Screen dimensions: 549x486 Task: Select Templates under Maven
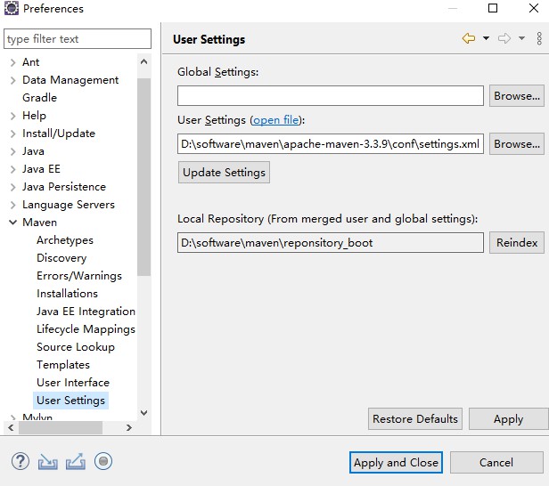(x=63, y=365)
